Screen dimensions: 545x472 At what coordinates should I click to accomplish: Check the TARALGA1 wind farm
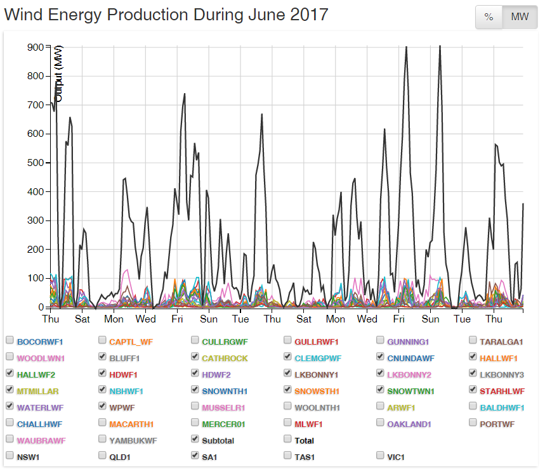click(x=473, y=340)
